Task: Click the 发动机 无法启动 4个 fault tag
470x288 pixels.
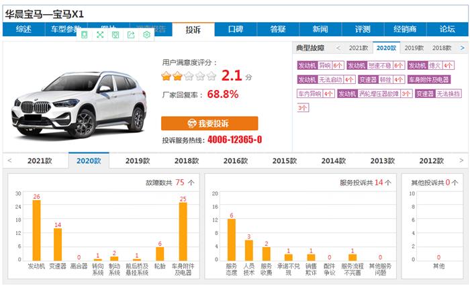Action: 326,79
